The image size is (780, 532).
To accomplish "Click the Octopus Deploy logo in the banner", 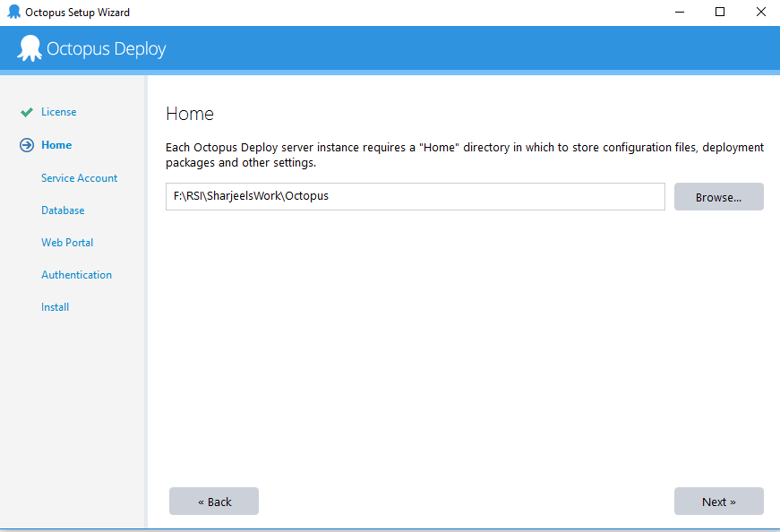I will tap(91, 48).
